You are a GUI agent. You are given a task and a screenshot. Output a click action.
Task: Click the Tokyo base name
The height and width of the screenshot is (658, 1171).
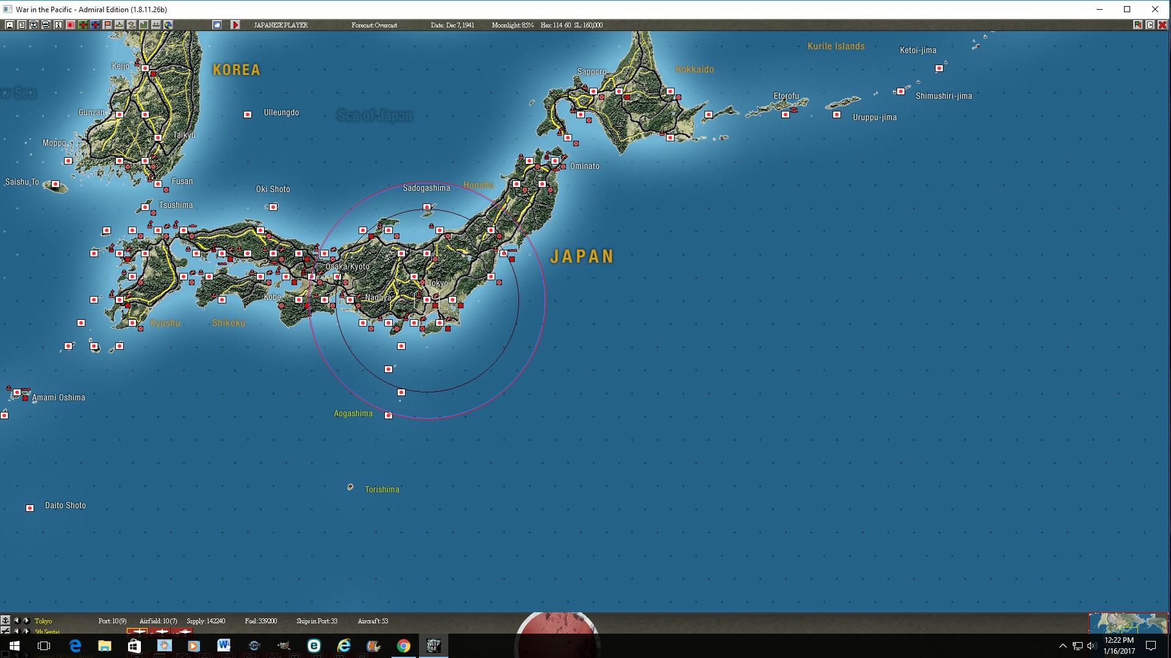coord(43,621)
